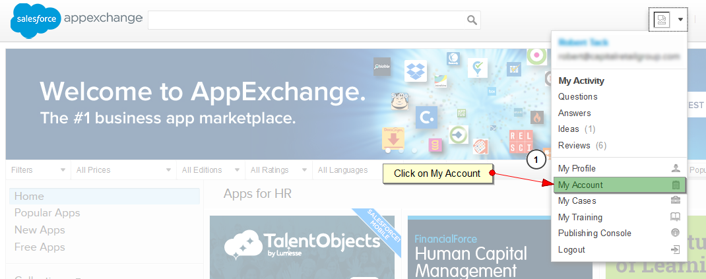Open the All Prices dropdown
The width and height of the screenshot is (706, 279).
pyautogui.click(x=124, y=170)
